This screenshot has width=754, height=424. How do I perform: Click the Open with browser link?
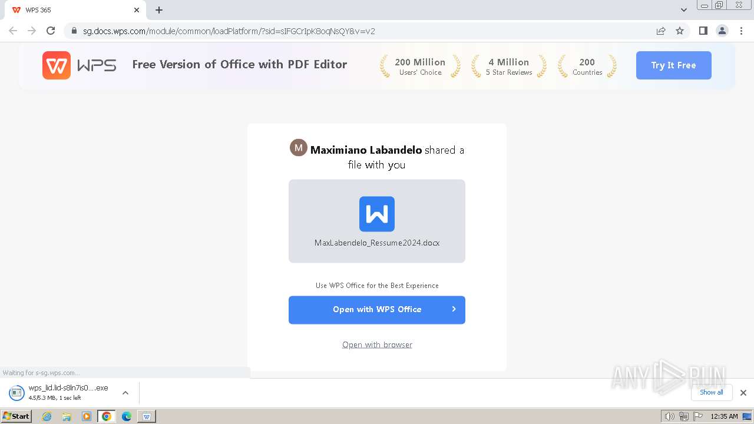[x=377, y=344]
